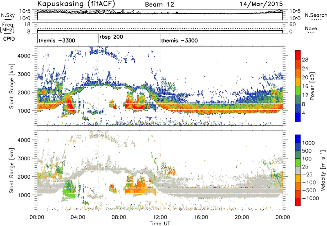Click the gray segment of the velocity colorbar
Image resolution: width=327 pixels, height=226 pixels.
pyautogui.click(x=298, y=171)
